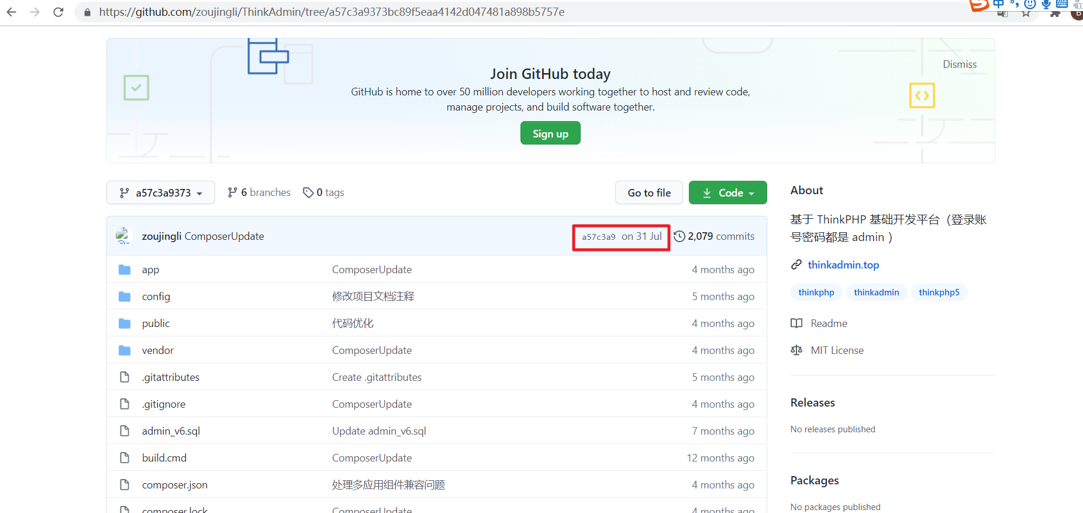Open the MIT License link
Screen dimensions: 1083x513
click(837, 350)
